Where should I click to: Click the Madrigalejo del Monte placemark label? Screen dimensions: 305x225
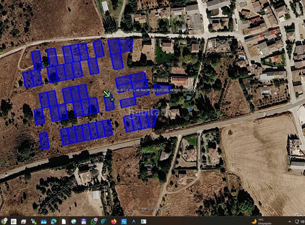click(x=152, y=90)
